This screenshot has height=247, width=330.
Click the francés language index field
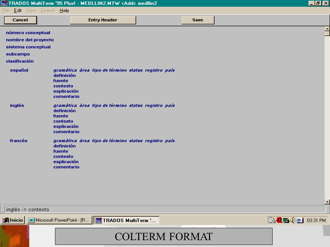coord(19,141)
